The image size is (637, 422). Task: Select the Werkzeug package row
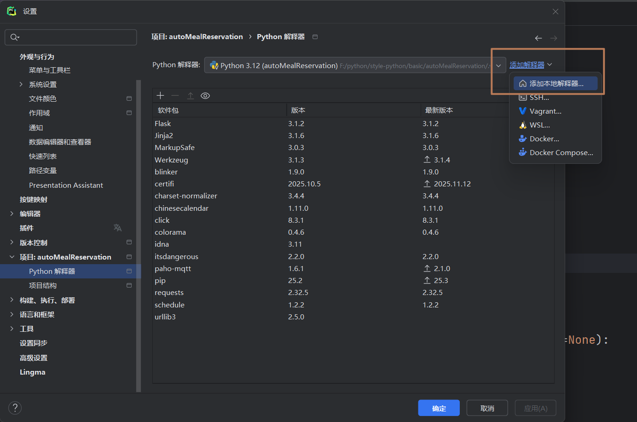353,160
